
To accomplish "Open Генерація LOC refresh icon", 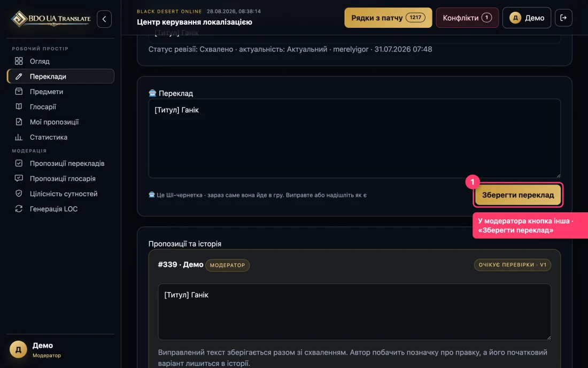I will click(19, 209).
